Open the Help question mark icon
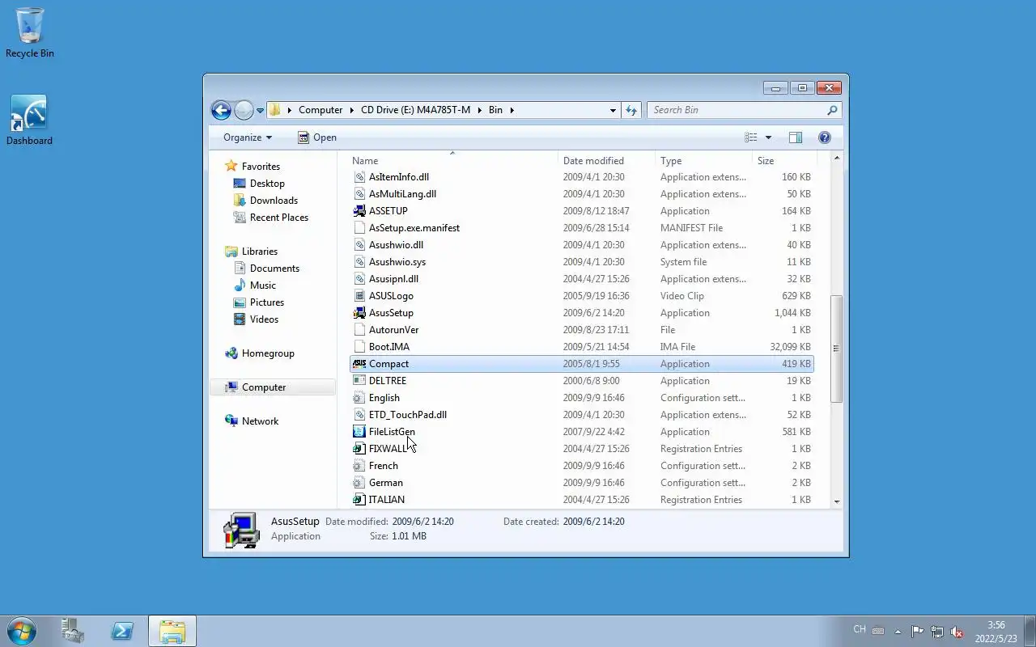1036x647 pixels. pyautogui.click(x=825, y=137)
